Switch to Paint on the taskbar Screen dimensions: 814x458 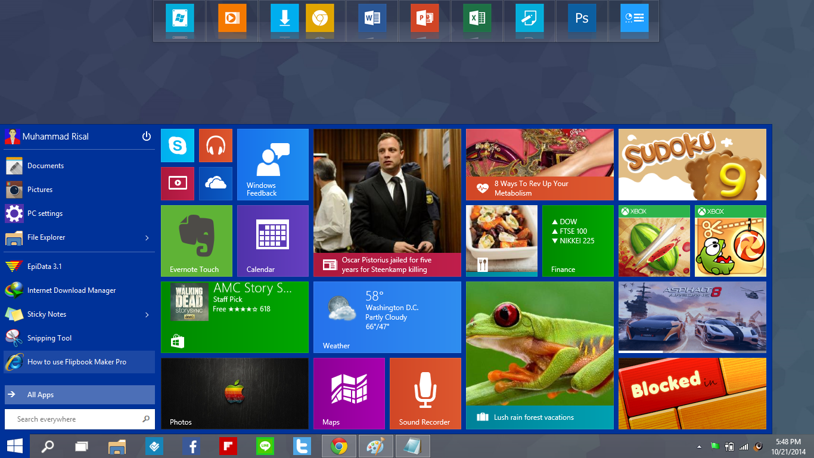376,446
